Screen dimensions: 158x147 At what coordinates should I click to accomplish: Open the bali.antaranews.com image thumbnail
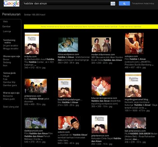click(x=136, y=123)
